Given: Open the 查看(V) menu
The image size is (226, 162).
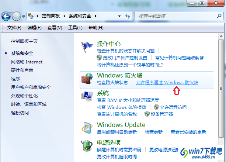Looking at the screenshot, I should pos(55,28).
